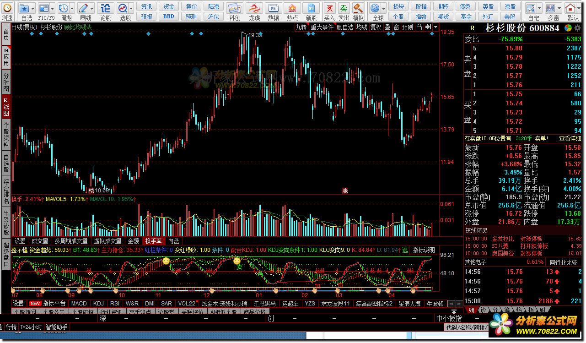The height and width of the screenshot is (343, 586).
Task: Expand the 多窗 dropdown arrow
Action: [559, 8]
